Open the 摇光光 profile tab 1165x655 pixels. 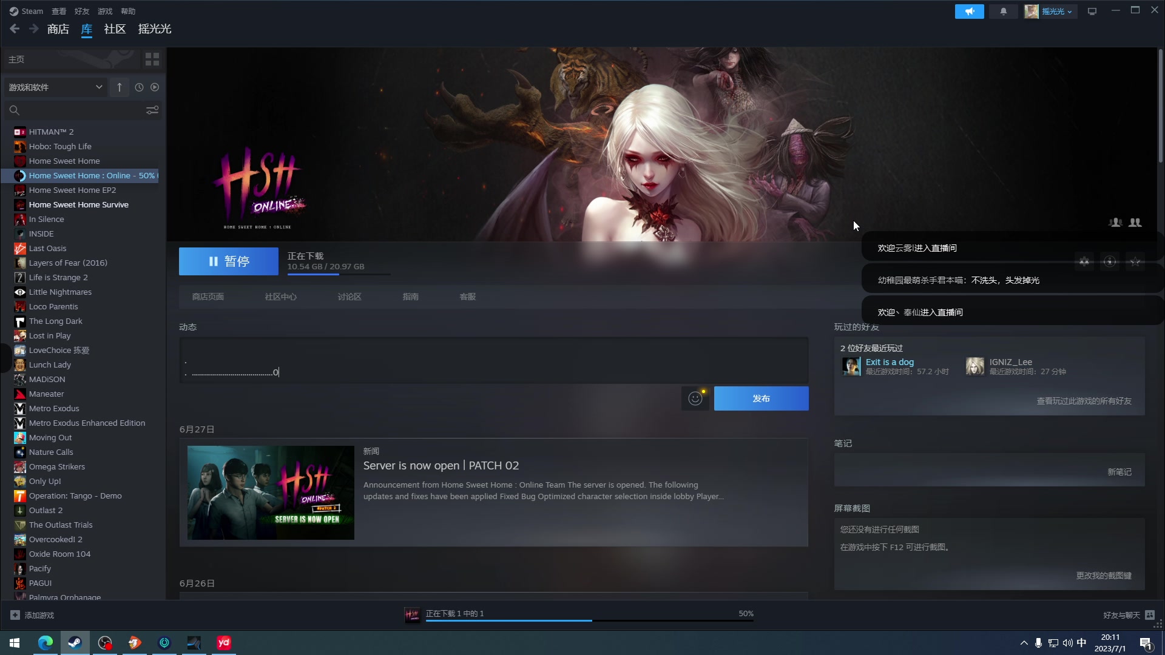click(155, 29)
